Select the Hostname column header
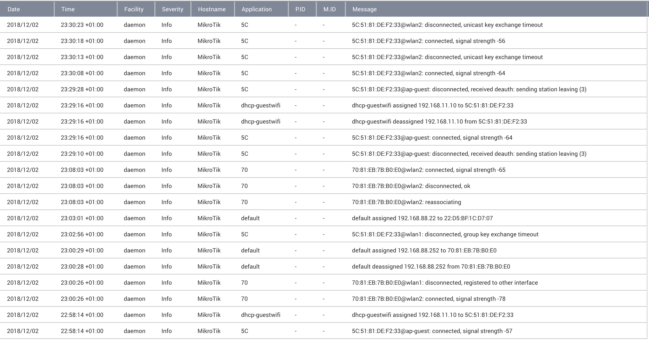649x340 pixels. click(213, 9)
